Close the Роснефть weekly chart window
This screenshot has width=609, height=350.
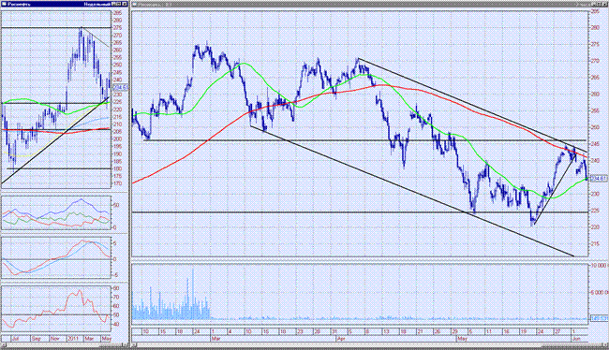click(x=125, y=4)
